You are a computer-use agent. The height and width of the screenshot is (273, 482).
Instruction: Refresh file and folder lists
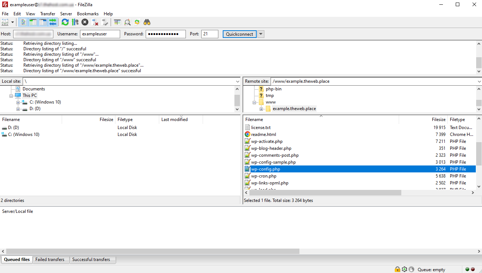pyautogui.click(x=65, y=22)
